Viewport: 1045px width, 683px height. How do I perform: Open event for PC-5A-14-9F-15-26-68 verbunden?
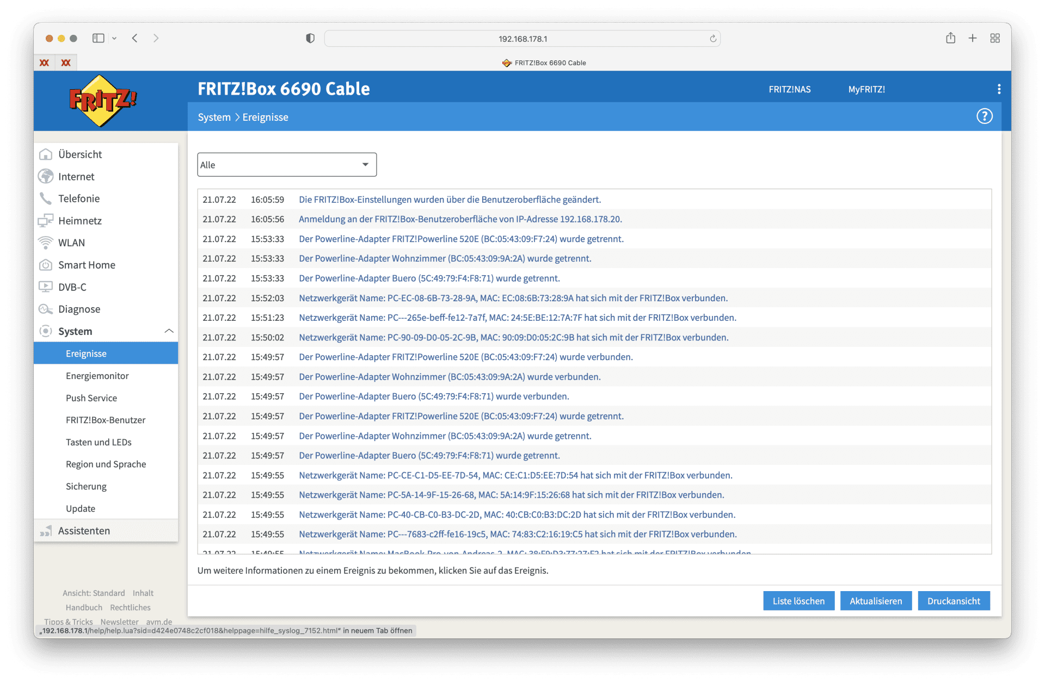512,495
